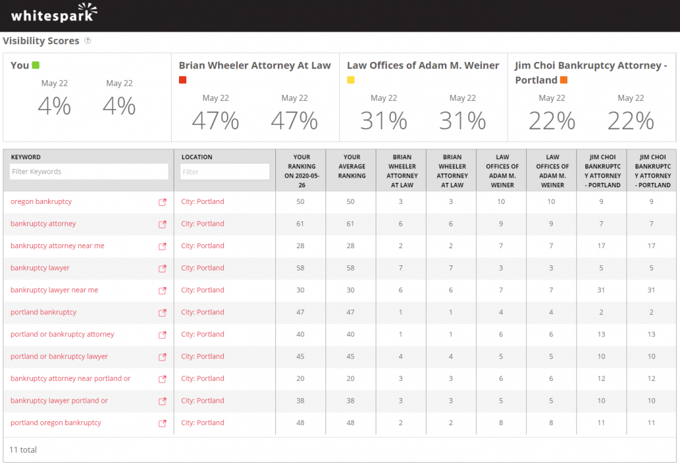The width and height of the screenshot is (680, 464).
Task: Sort by Your Ranking on 2020-05-26 header
Action: pyautogui.click(x=302, y=171)
